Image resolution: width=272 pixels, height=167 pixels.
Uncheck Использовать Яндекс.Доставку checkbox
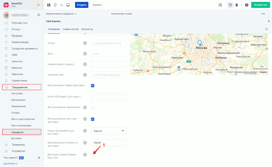click(93, 85)
